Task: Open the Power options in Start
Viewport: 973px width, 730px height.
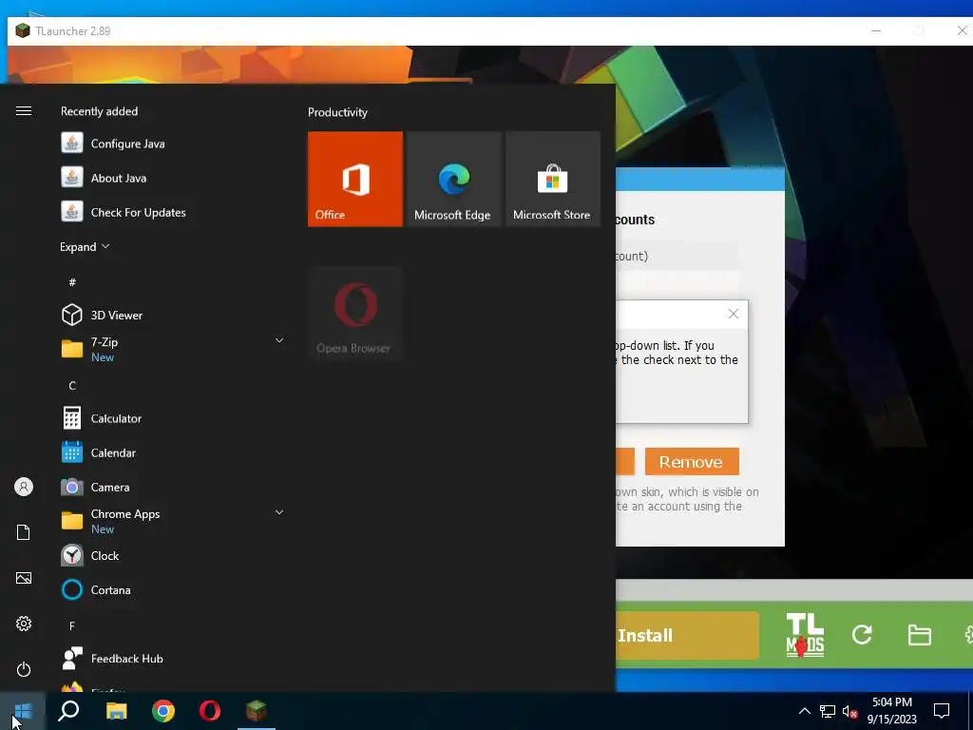Action: 24,669
